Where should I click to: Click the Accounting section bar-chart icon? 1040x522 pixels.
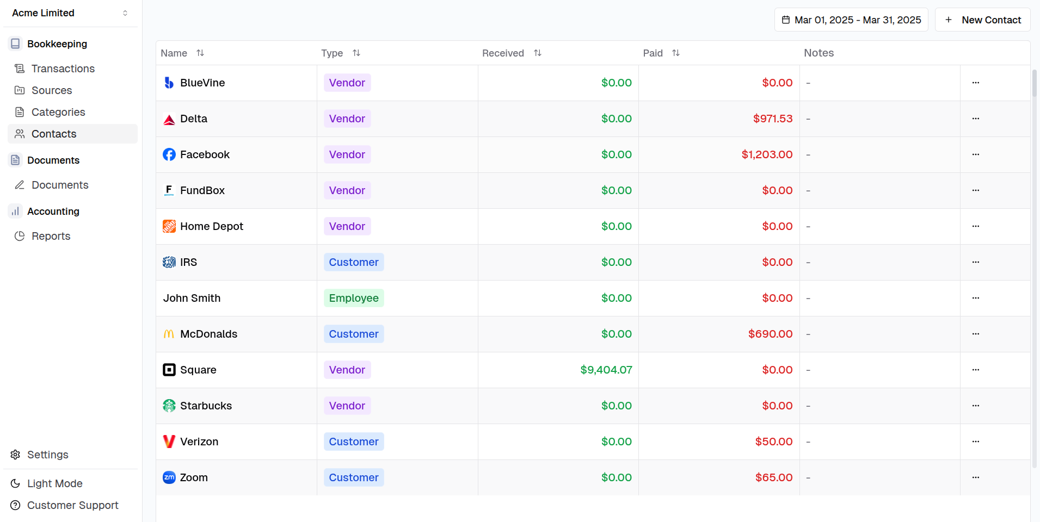16,211
